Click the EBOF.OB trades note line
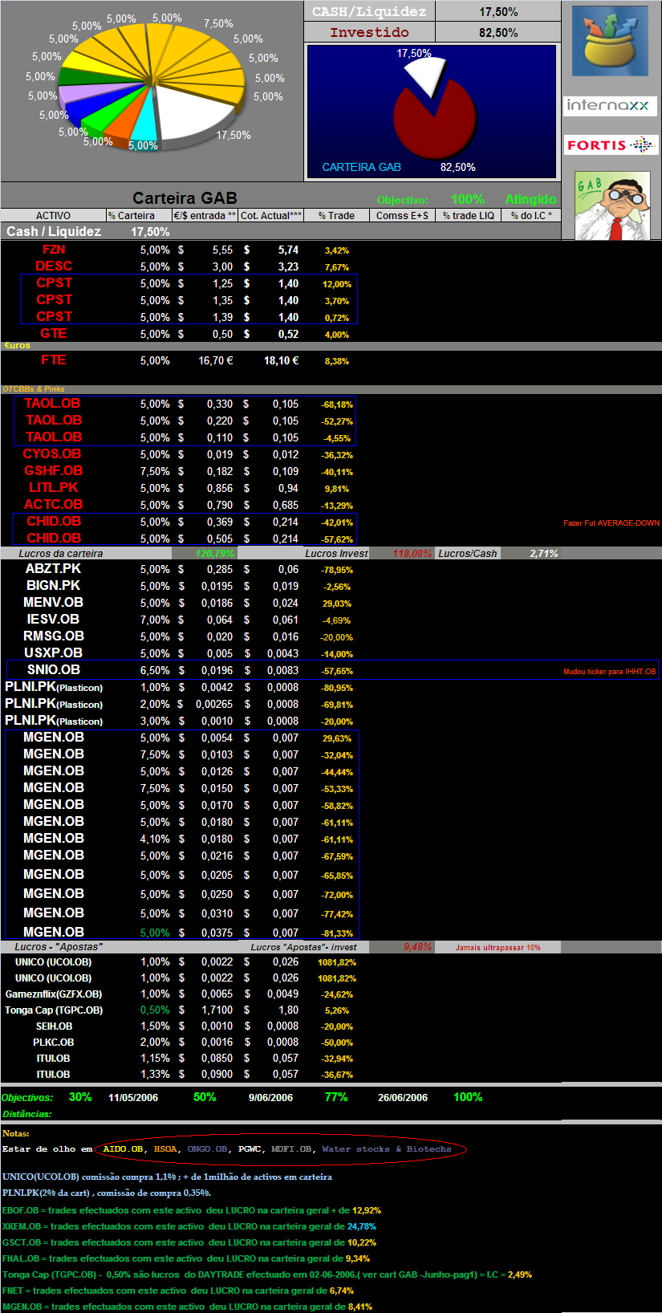662x1313 pixels. click(x=192, y=1210)
